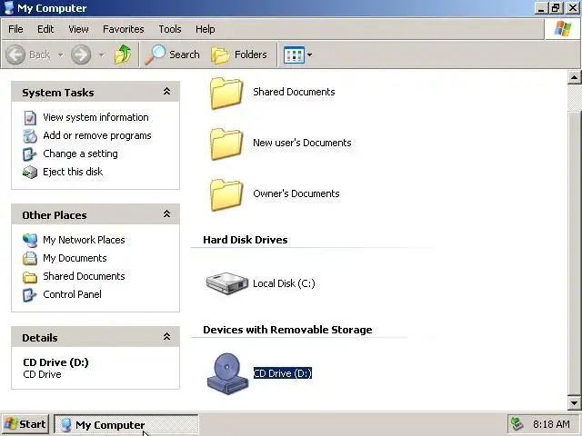Click the Windows Start button

click(x=25, y=424)
